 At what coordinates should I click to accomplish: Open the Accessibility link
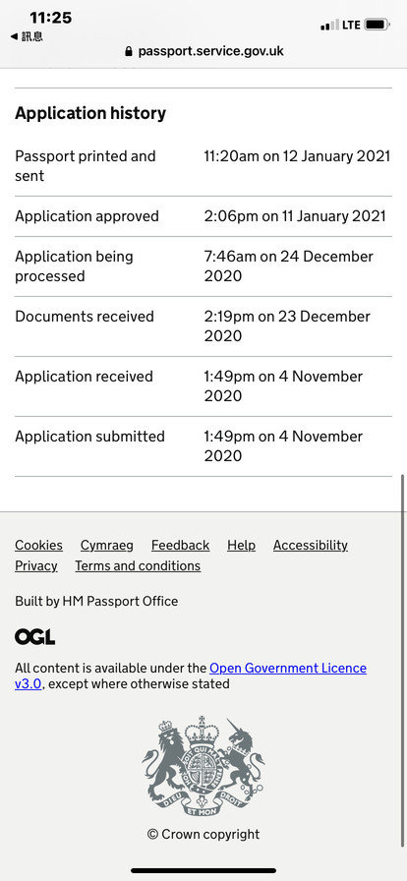pos(311,545)
